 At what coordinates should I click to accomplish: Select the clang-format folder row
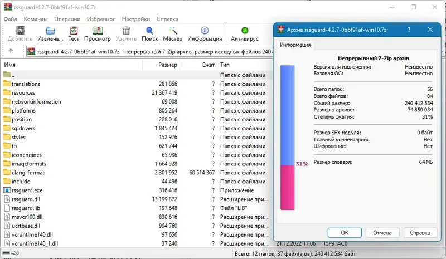tap(137, 172)
